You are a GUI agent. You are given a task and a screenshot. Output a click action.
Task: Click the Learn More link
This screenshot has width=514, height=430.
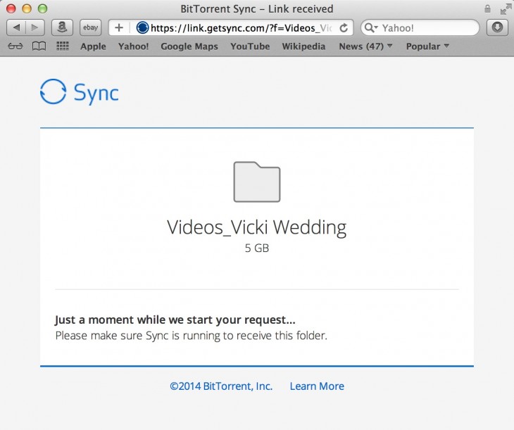tap(317, 386)
